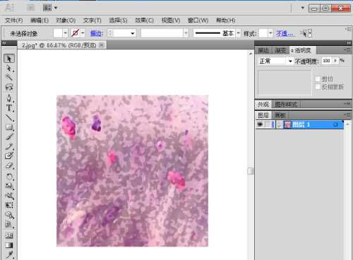Screen dimensions: 353x260
Task: Expand the 样式 style dropdown
Action: point(270,33)
